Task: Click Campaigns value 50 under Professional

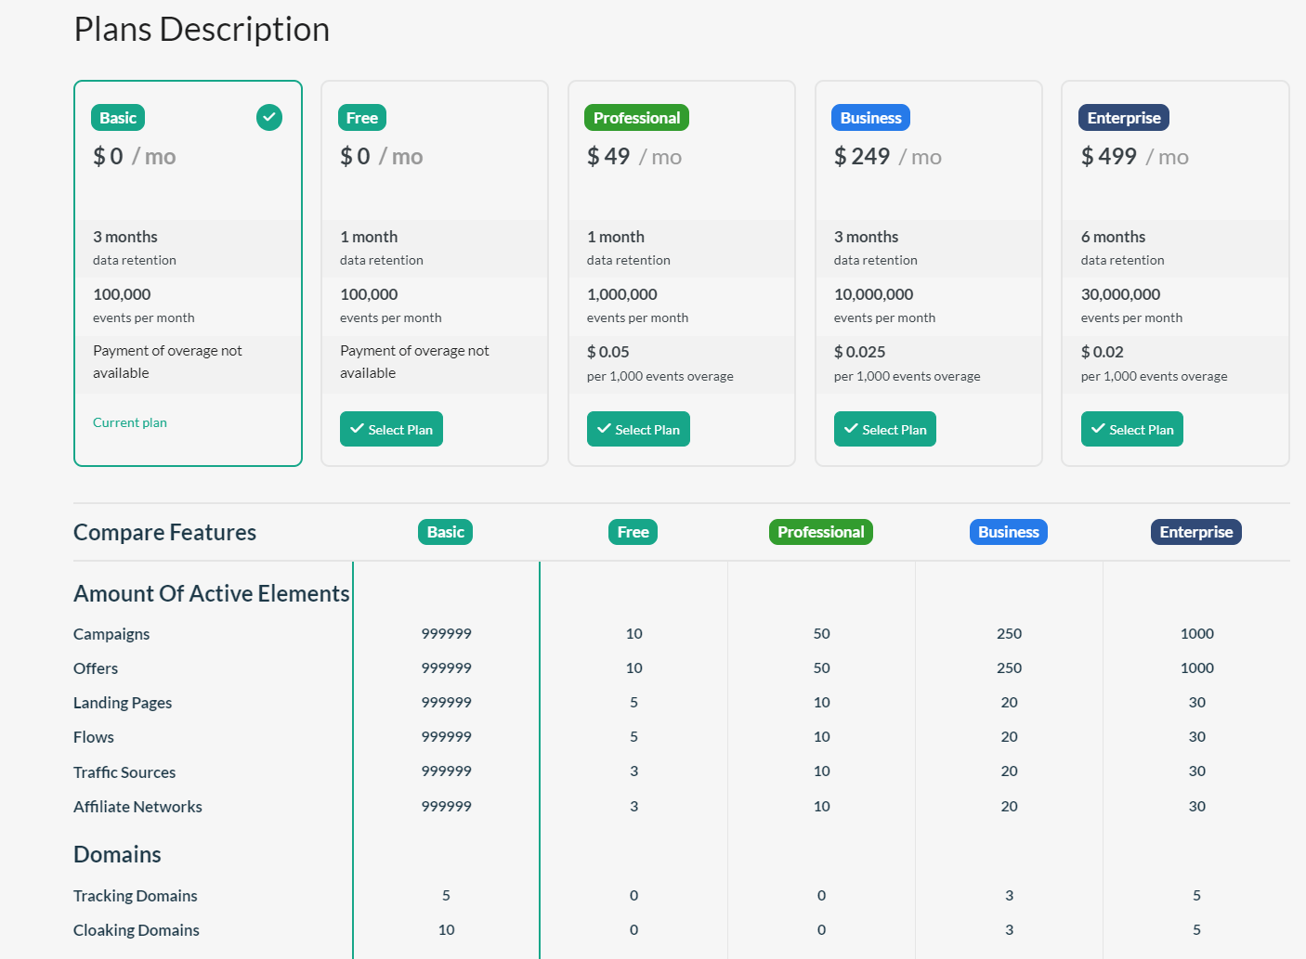Action: coord(822,634)
